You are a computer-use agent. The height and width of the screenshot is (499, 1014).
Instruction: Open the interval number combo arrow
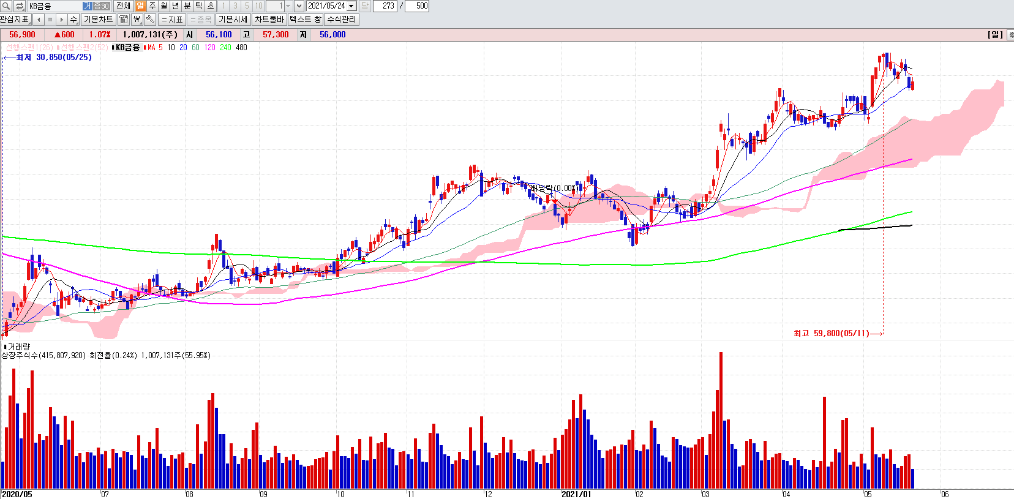tap(288, 6)
